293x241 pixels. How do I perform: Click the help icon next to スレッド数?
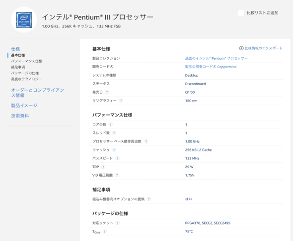[x=114, y=133]
